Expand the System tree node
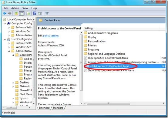The width and height of the screenshot is (168, 118). point(13,98)
